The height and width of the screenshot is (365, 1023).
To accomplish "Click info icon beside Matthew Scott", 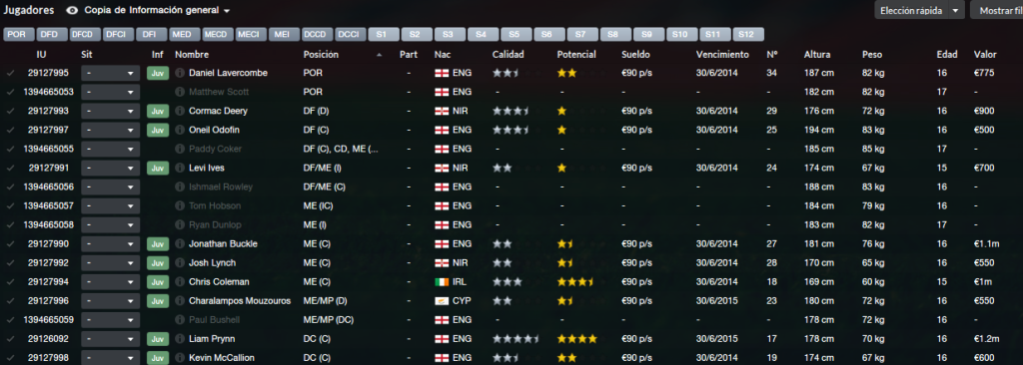I will coord(180,92).
